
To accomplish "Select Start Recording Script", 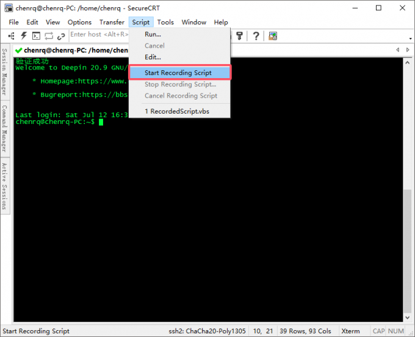I will [x=179, y=73].
